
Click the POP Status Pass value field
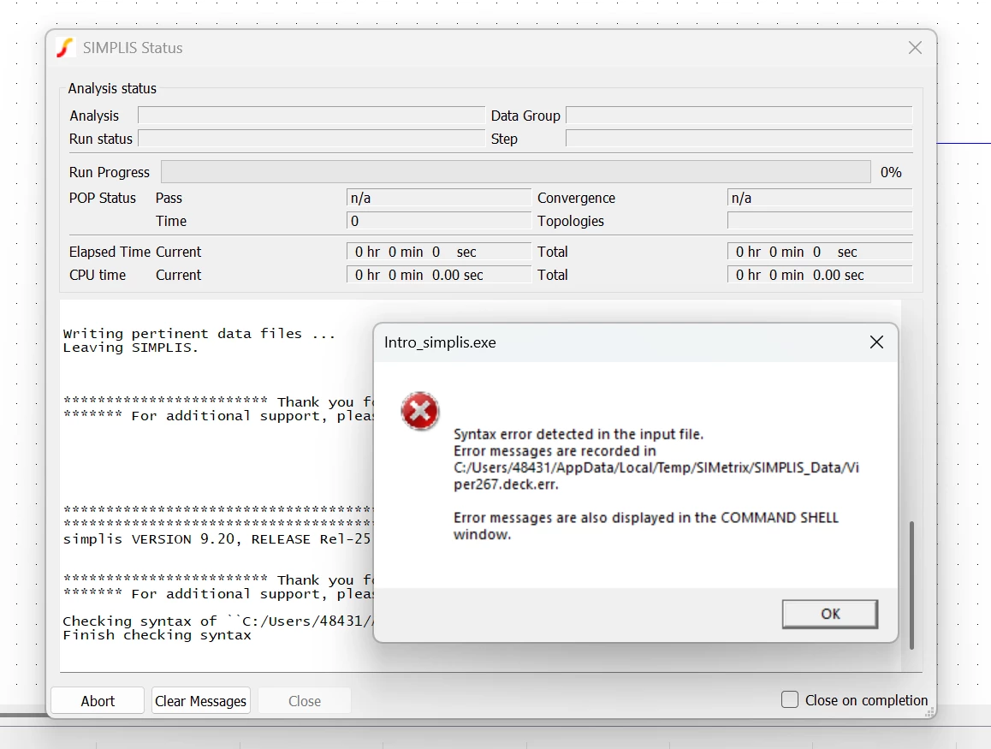[x=439, y=198]
